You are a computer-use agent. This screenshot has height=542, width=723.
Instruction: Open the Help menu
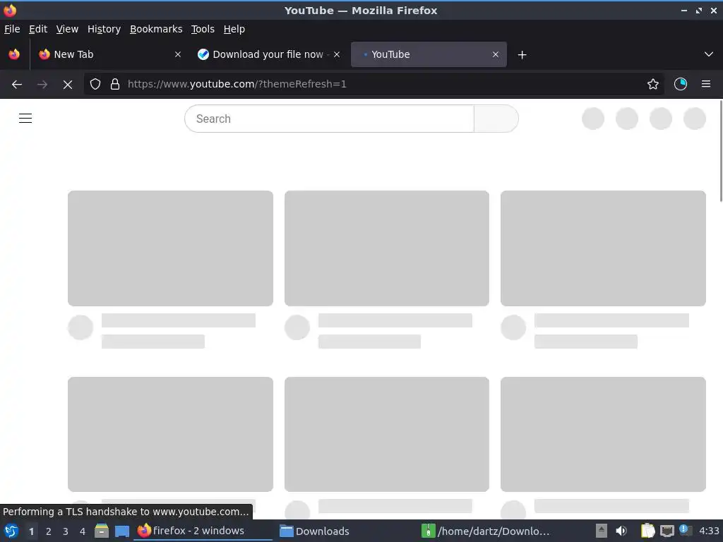234,29
